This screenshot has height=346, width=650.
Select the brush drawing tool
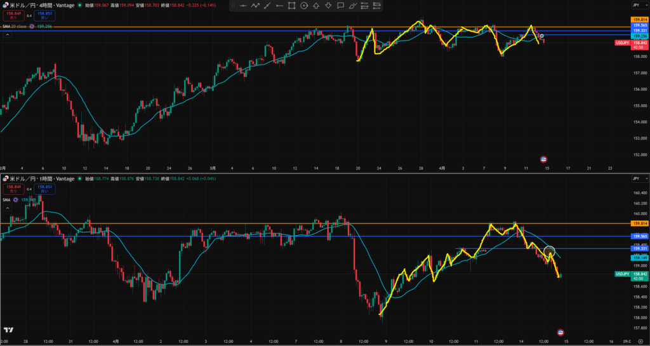(x=353, y=6)
